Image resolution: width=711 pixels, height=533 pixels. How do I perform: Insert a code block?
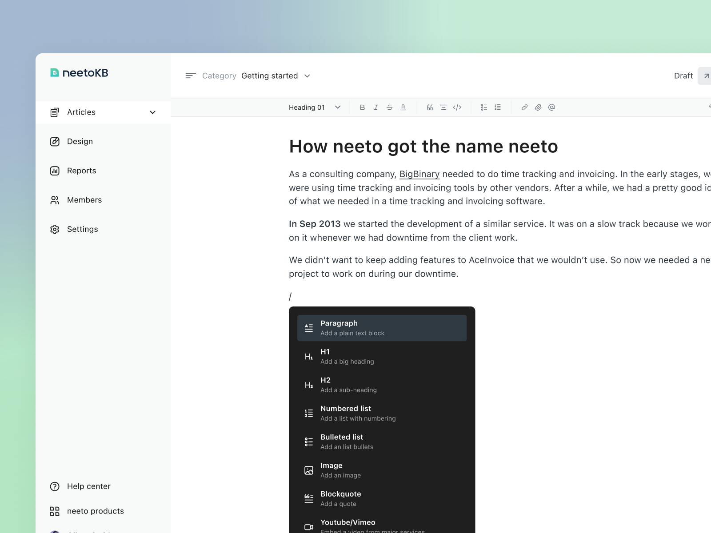(x=458, y=107)
